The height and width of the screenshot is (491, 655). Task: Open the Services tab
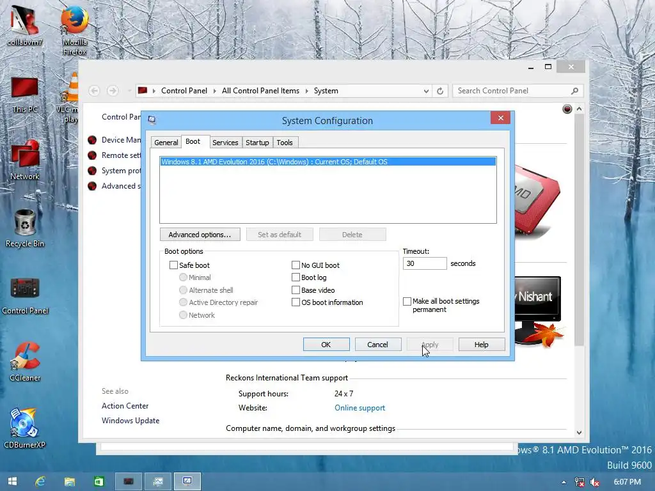(225, 143)
